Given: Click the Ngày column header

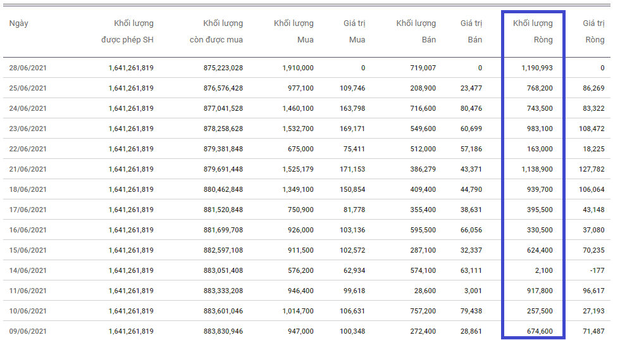Looking at the screenshot, I should (19, 23).
